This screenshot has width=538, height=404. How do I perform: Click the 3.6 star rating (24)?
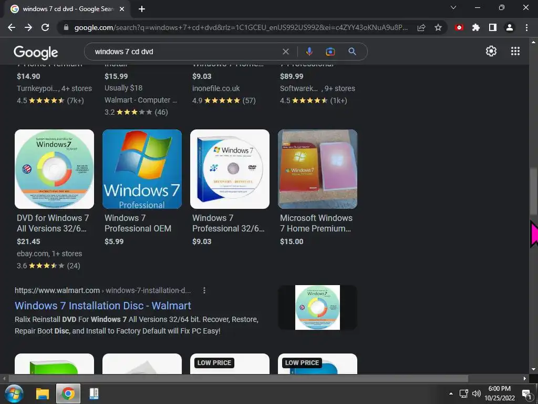point(48,266)
